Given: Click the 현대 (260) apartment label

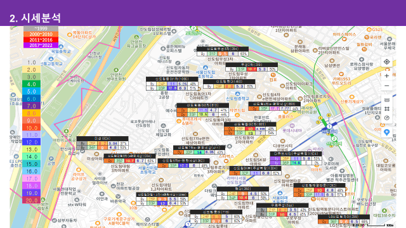Looking at the screenshot, I should coord(242,189).
